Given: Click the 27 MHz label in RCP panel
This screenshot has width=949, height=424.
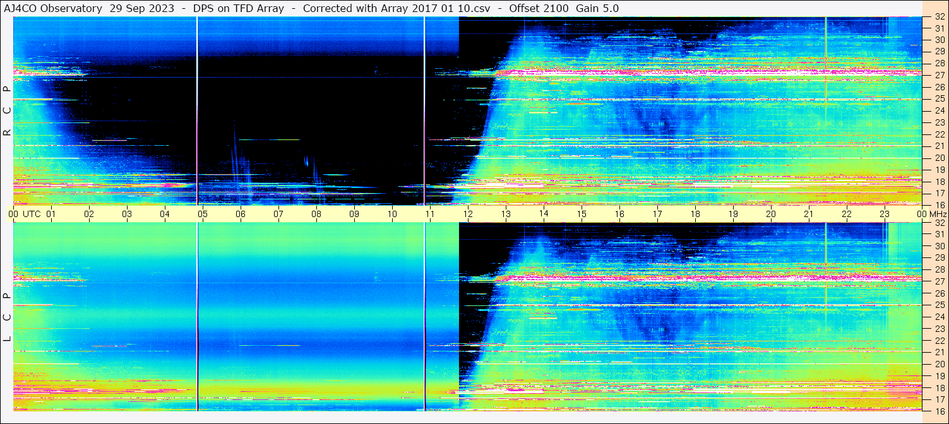Looking at the screenshot, I should point(939,74).
